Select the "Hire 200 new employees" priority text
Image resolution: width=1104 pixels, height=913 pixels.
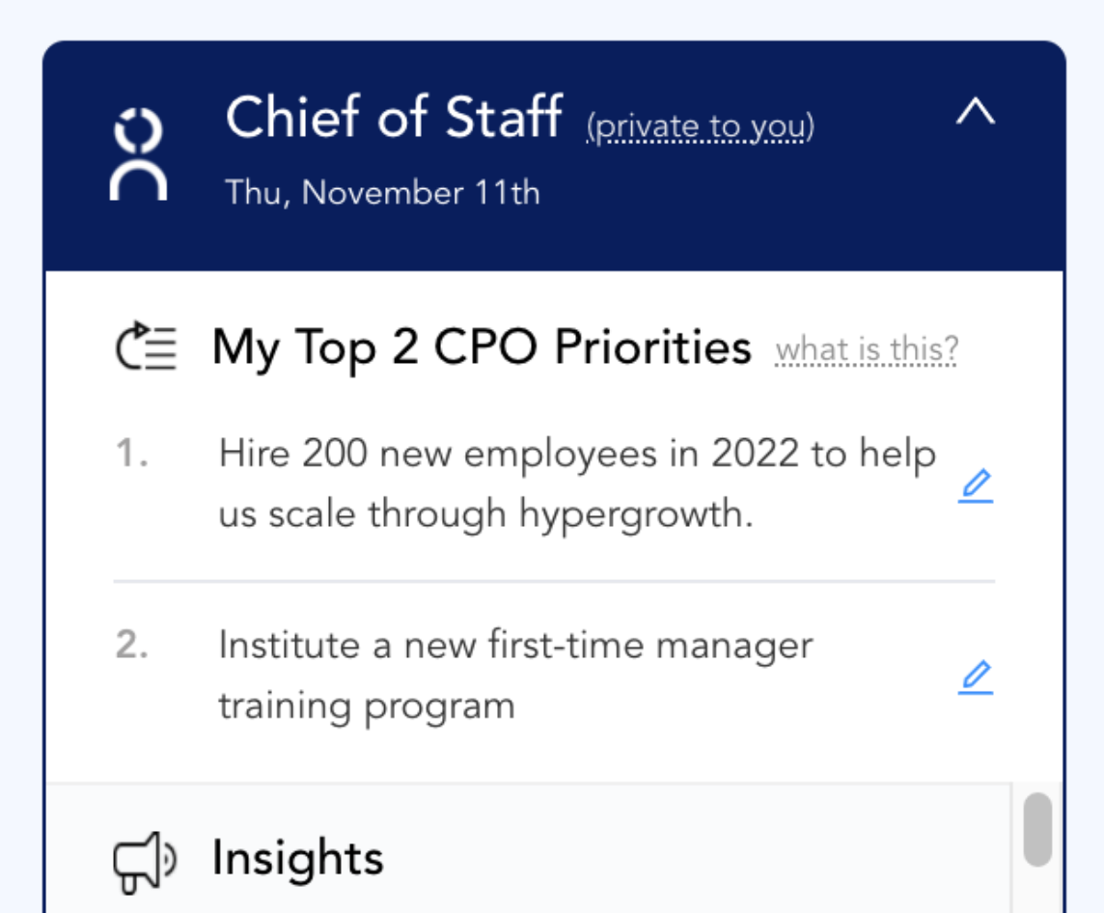pos(577,455)
